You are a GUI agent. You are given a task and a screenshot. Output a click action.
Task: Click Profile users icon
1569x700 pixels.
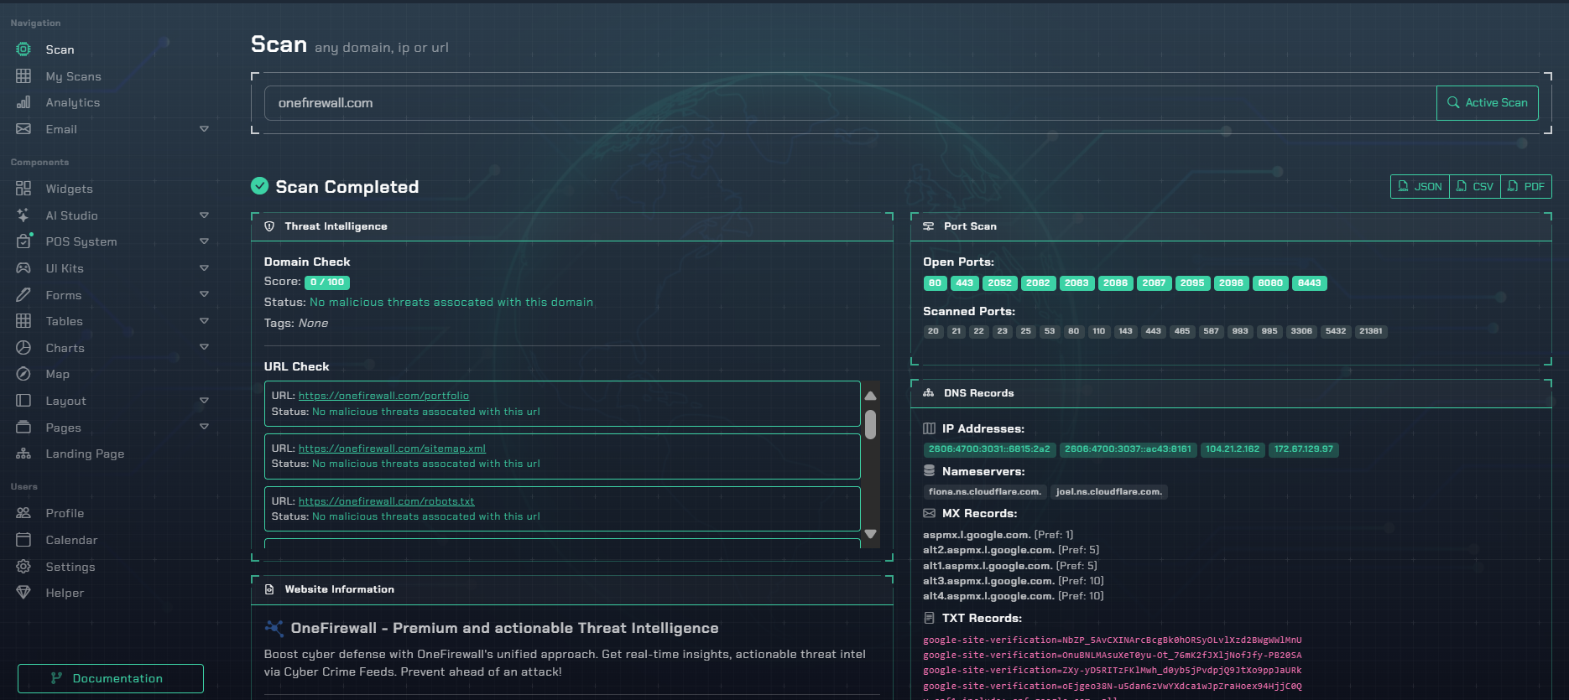[x=23, y=513]
